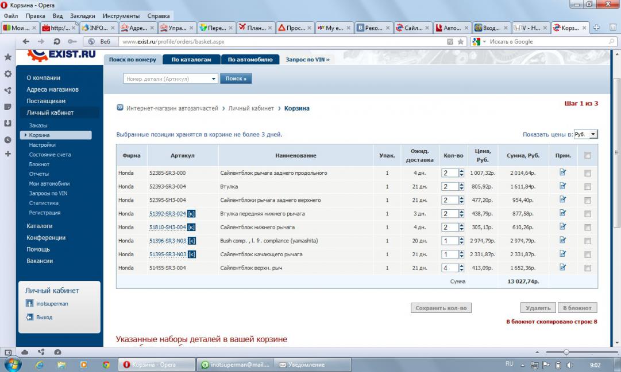The height and width of the screenshot is (372, 621).
Task: Open the notes panel icon in sidebar
Action: (8, 107)
